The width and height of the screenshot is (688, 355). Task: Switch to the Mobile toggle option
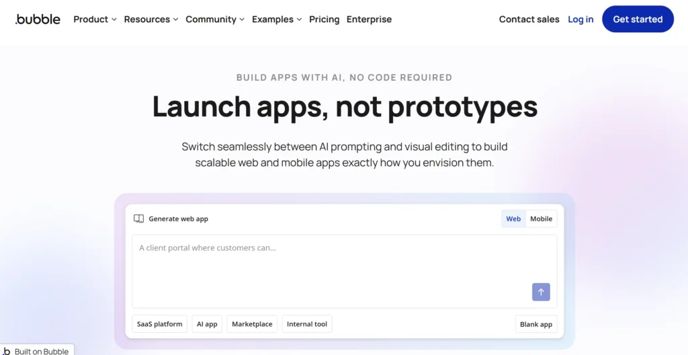(541, 219)
